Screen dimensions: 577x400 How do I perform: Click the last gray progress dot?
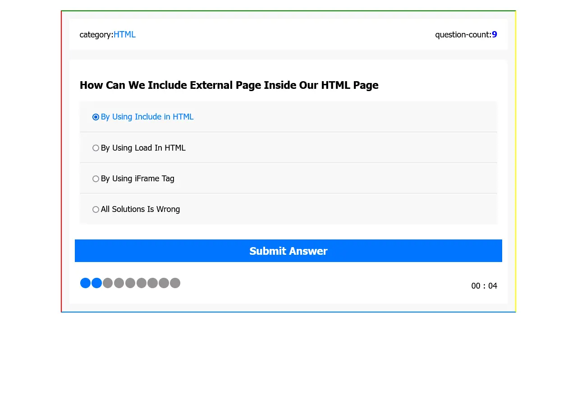tap(175, 283)
